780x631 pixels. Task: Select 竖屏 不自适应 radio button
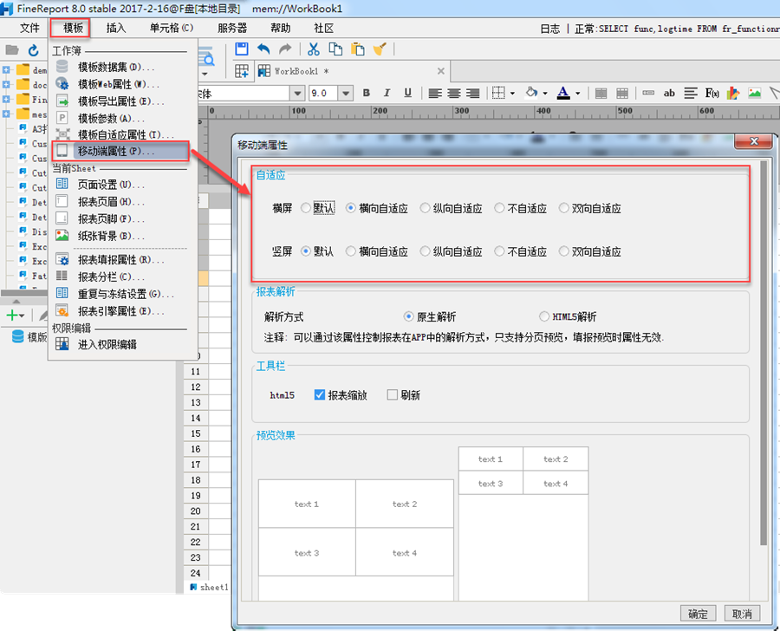click(499, 251)
